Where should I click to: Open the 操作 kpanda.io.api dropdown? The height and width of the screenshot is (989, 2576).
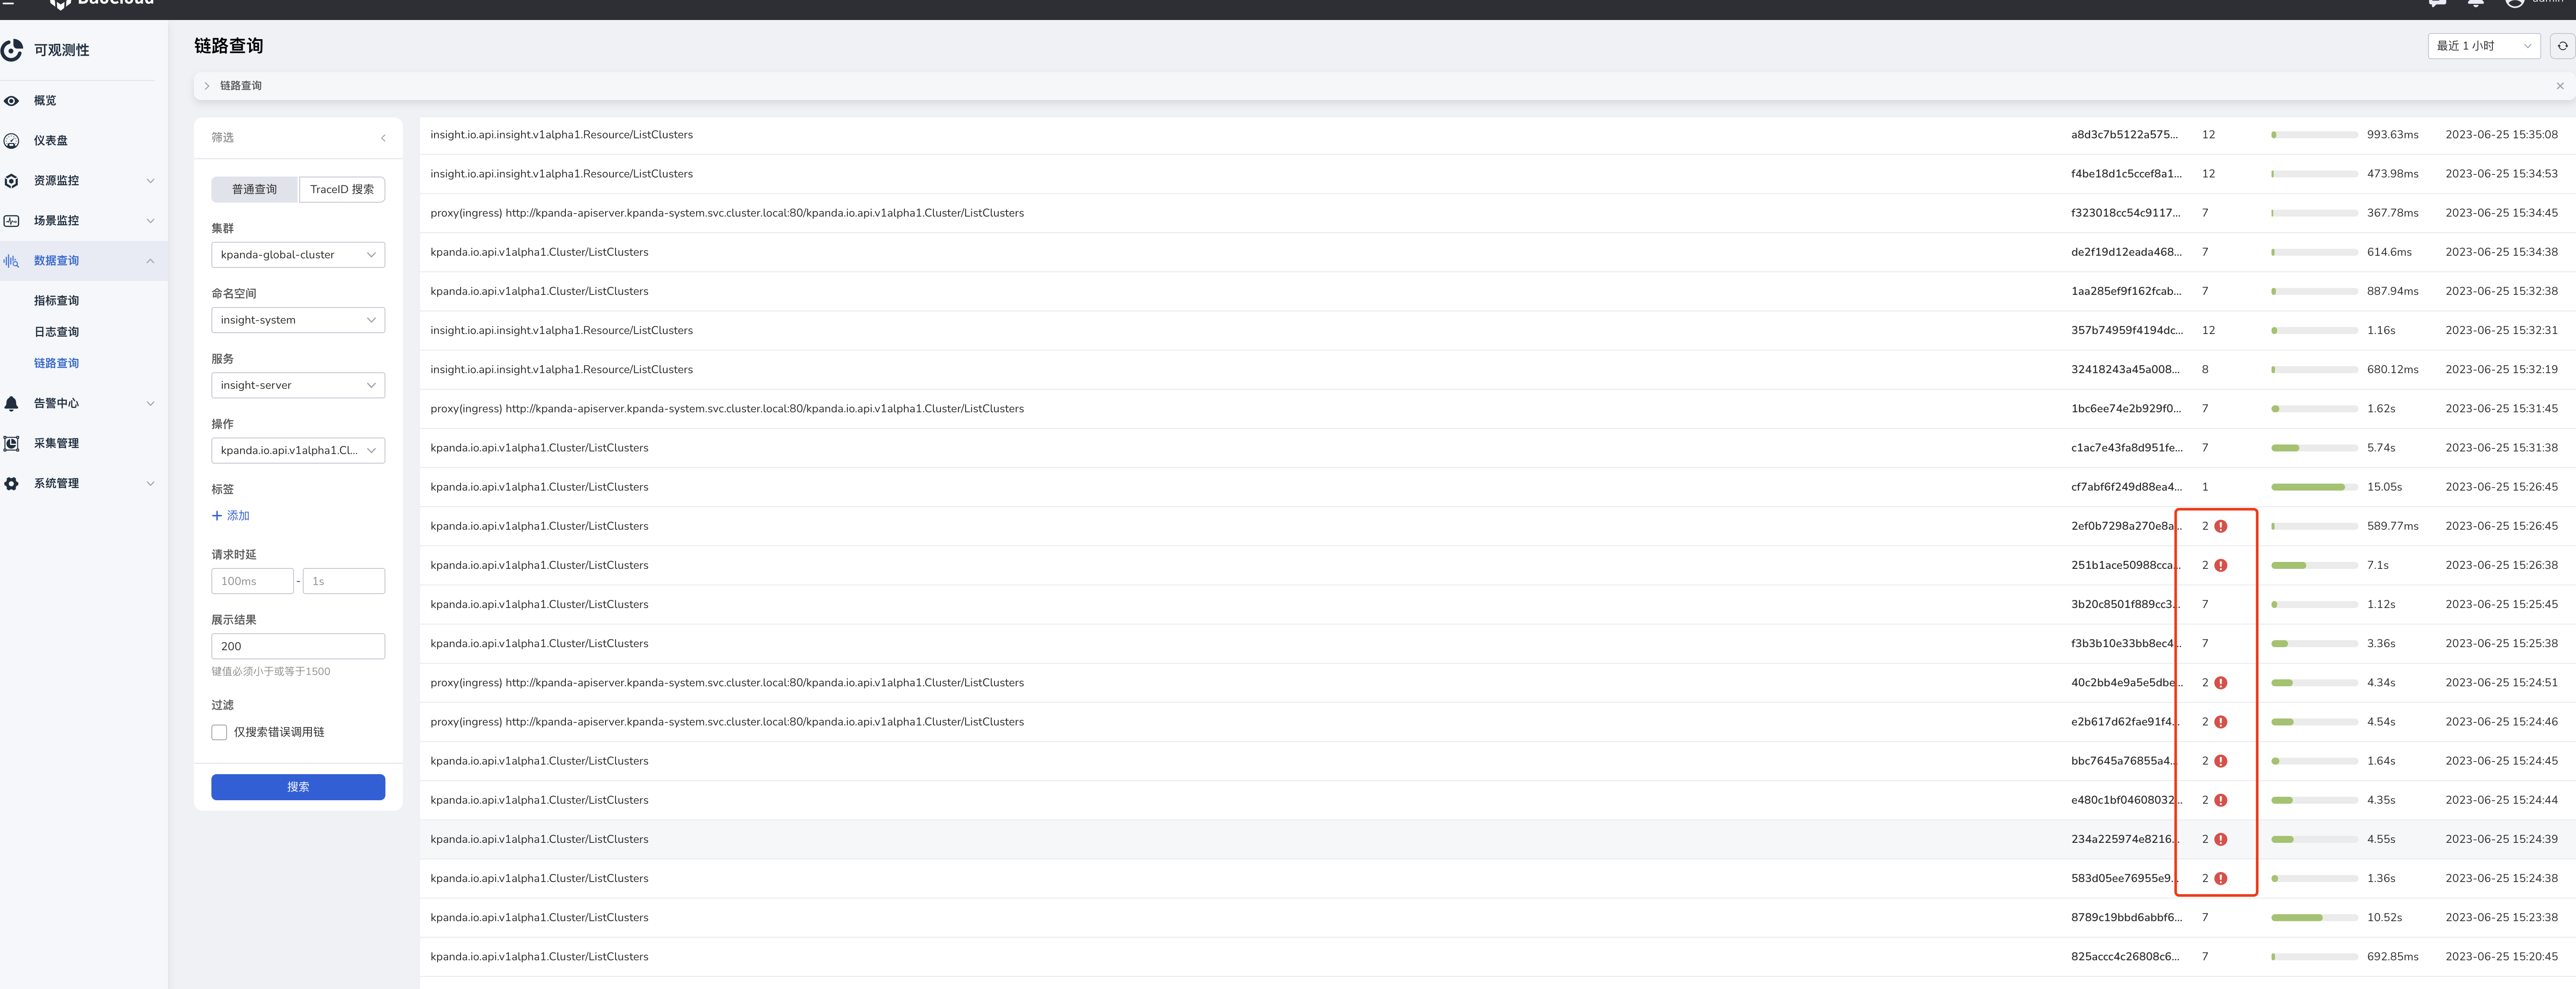coord(298,451)
